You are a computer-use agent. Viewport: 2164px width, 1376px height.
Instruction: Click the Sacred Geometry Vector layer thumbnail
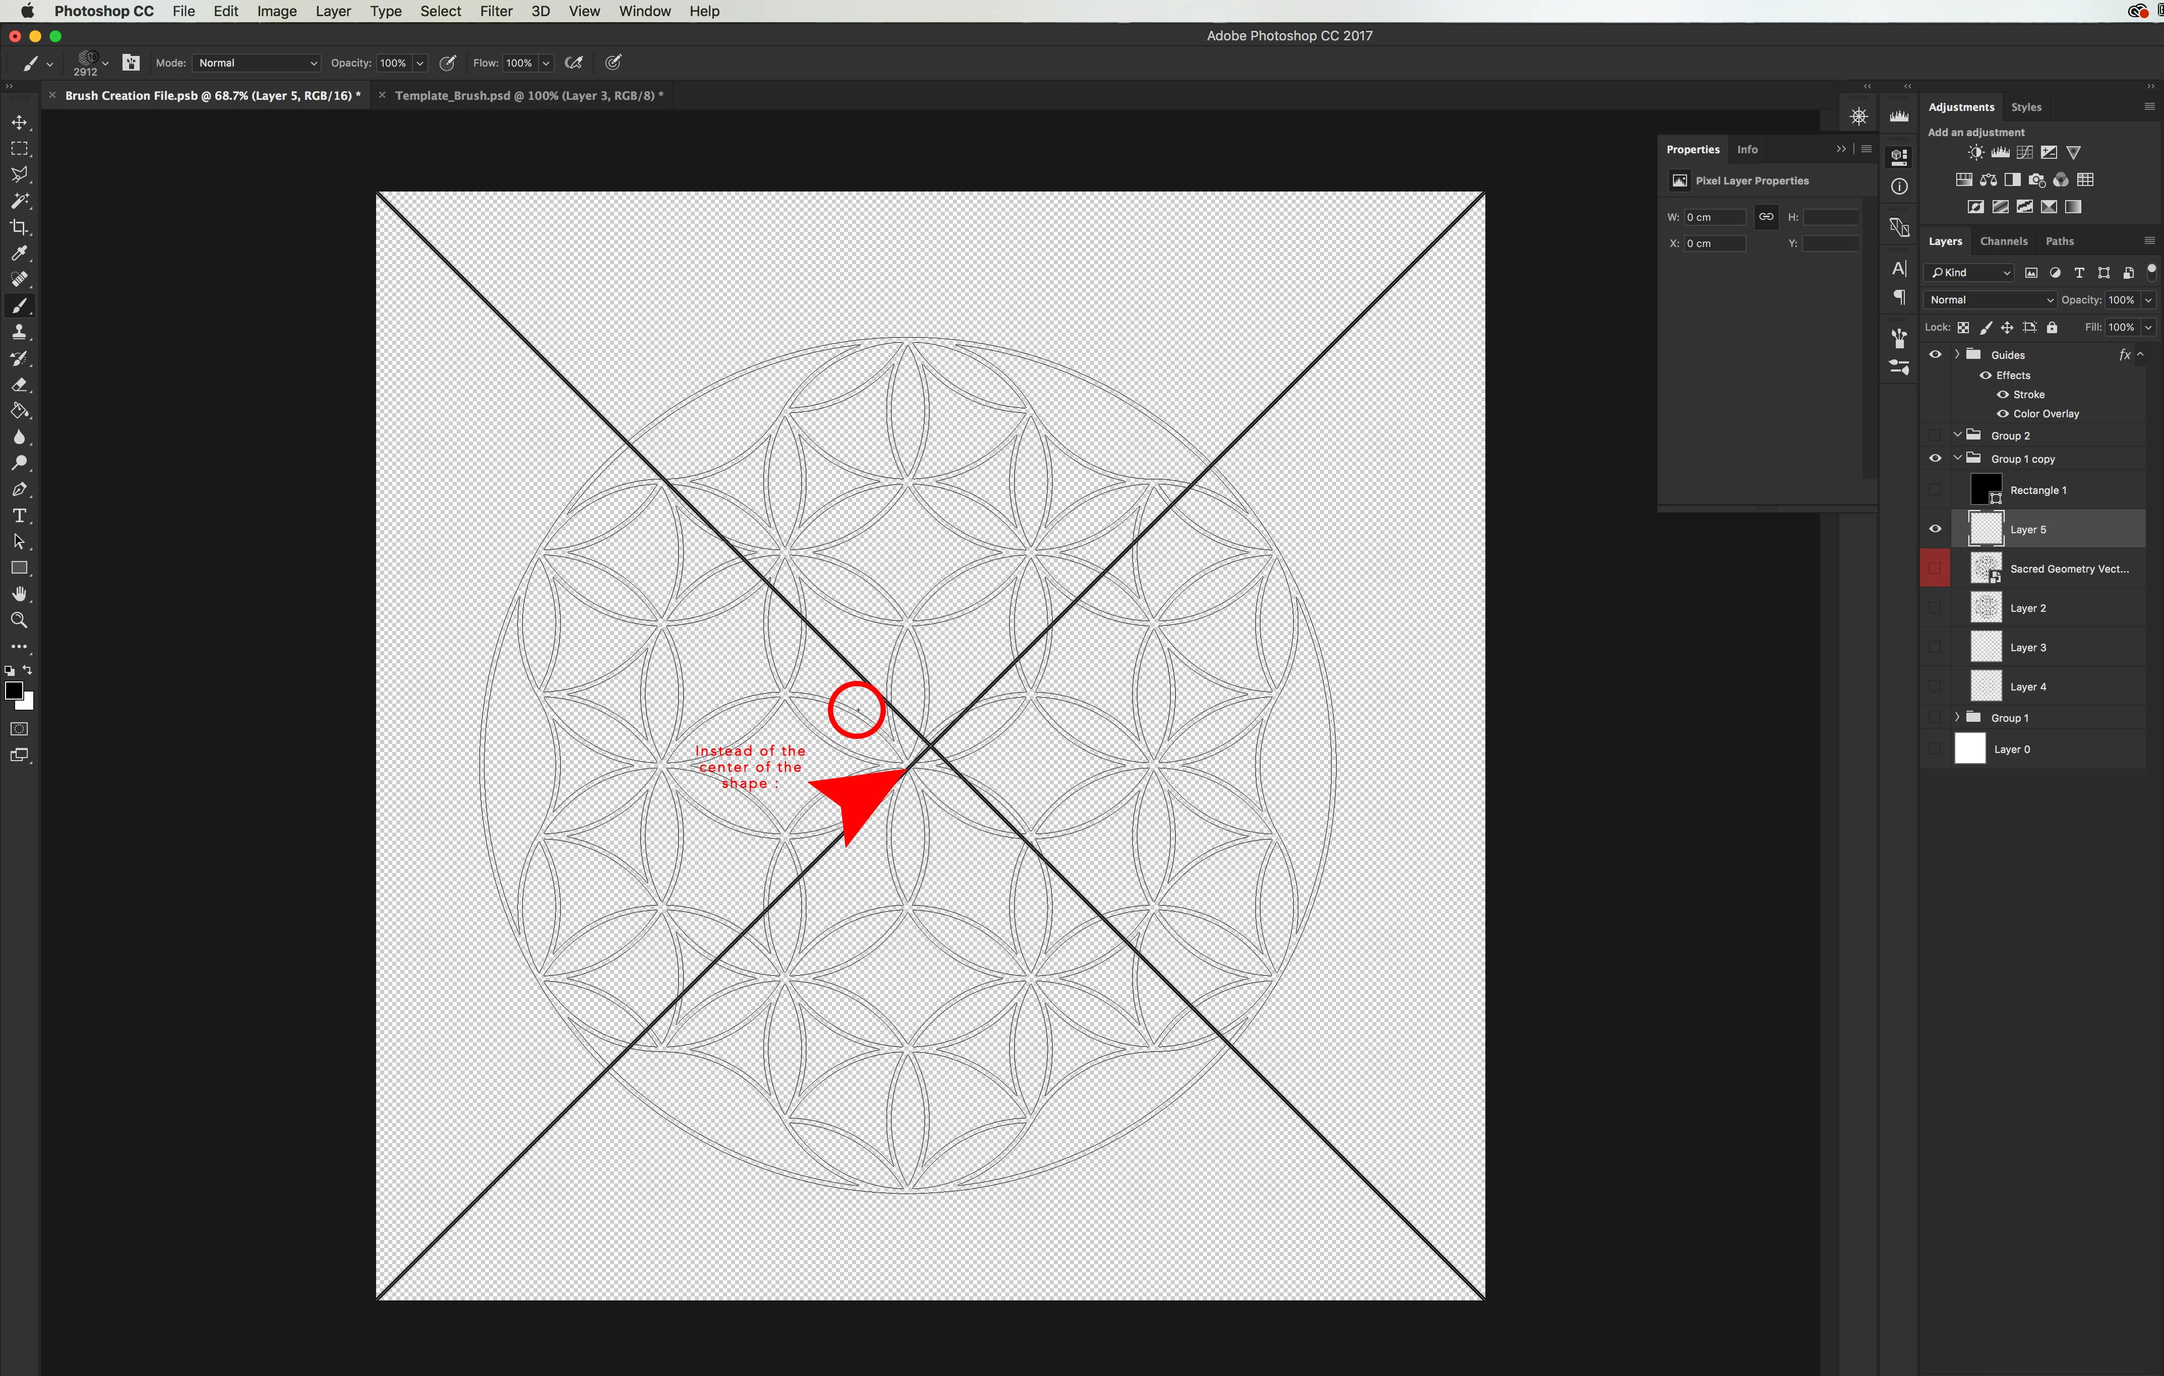point(1985,569)
